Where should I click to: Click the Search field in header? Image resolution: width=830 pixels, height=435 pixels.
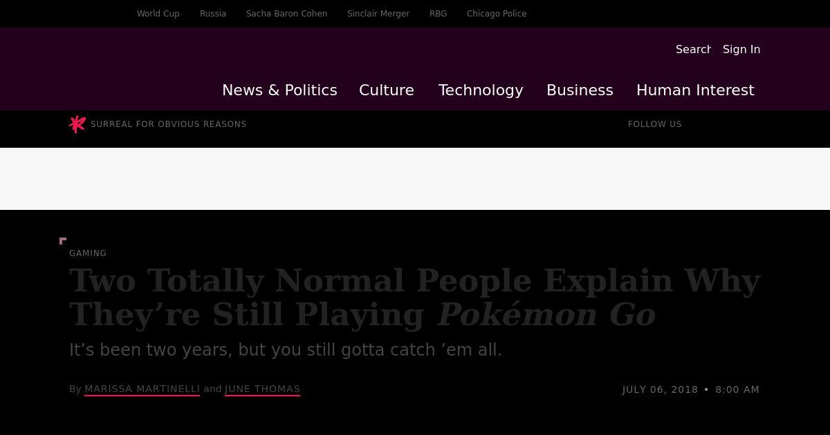[693, 49]
